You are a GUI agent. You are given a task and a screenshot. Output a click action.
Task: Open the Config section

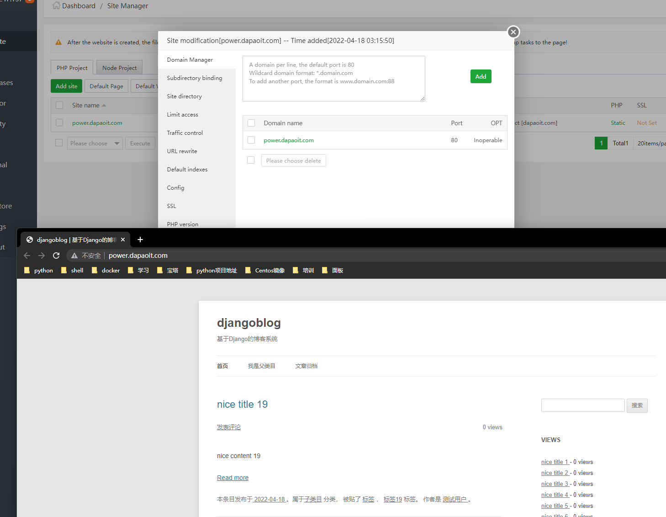[197, 188]
